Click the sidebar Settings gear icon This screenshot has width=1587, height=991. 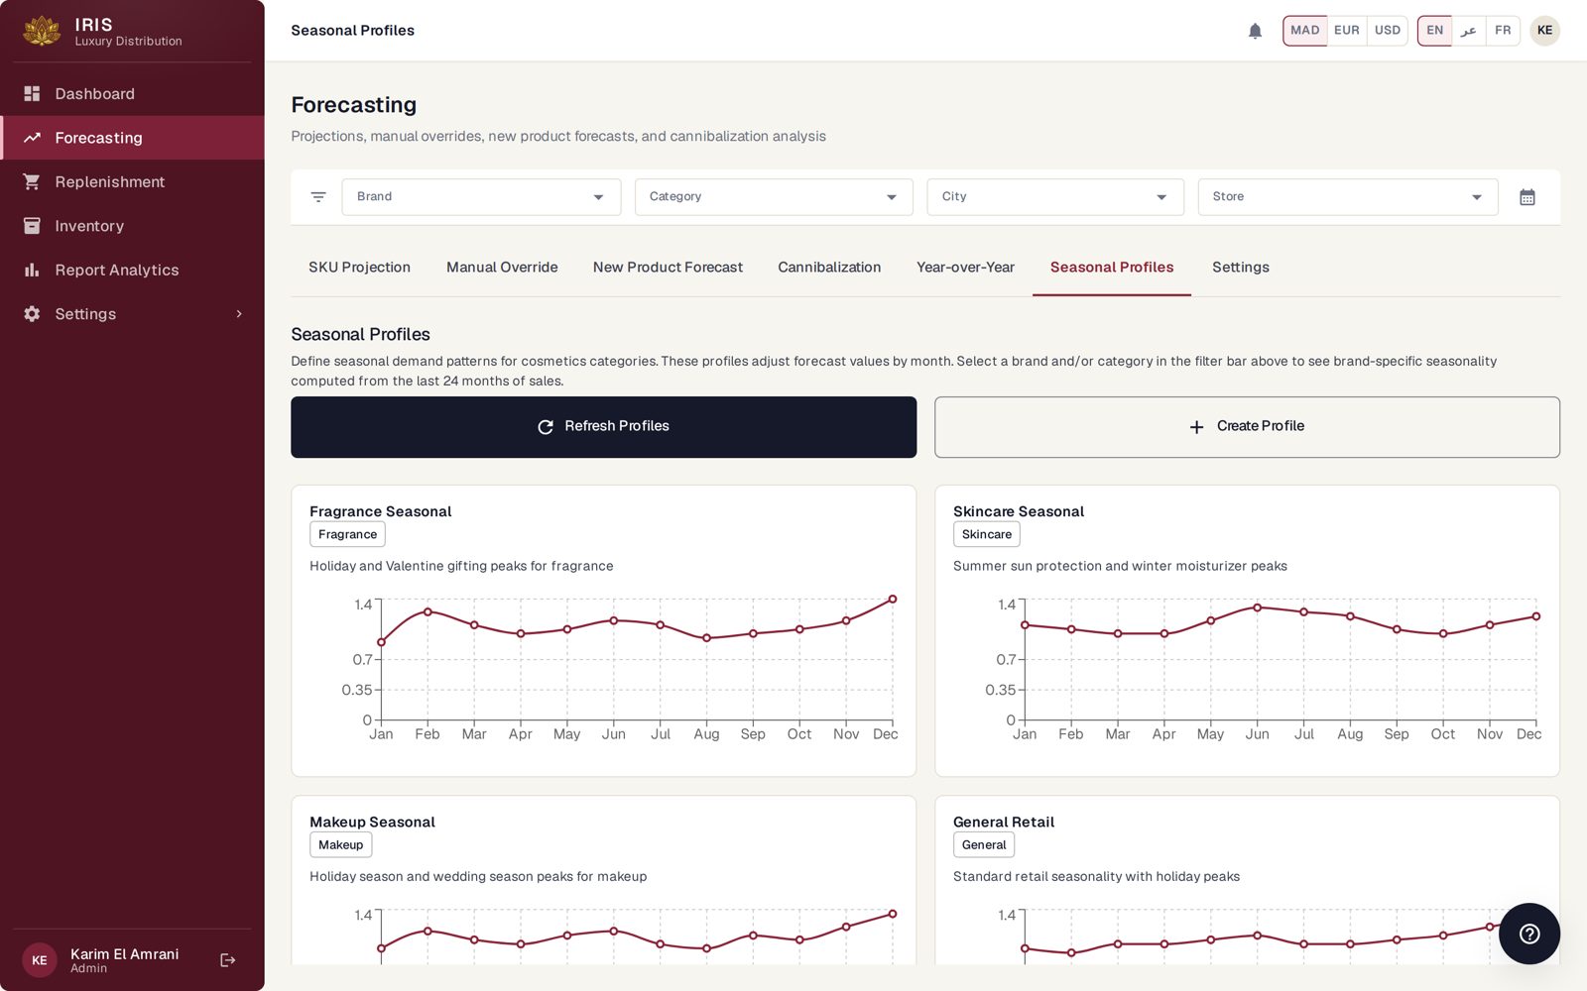coord(32,314)
